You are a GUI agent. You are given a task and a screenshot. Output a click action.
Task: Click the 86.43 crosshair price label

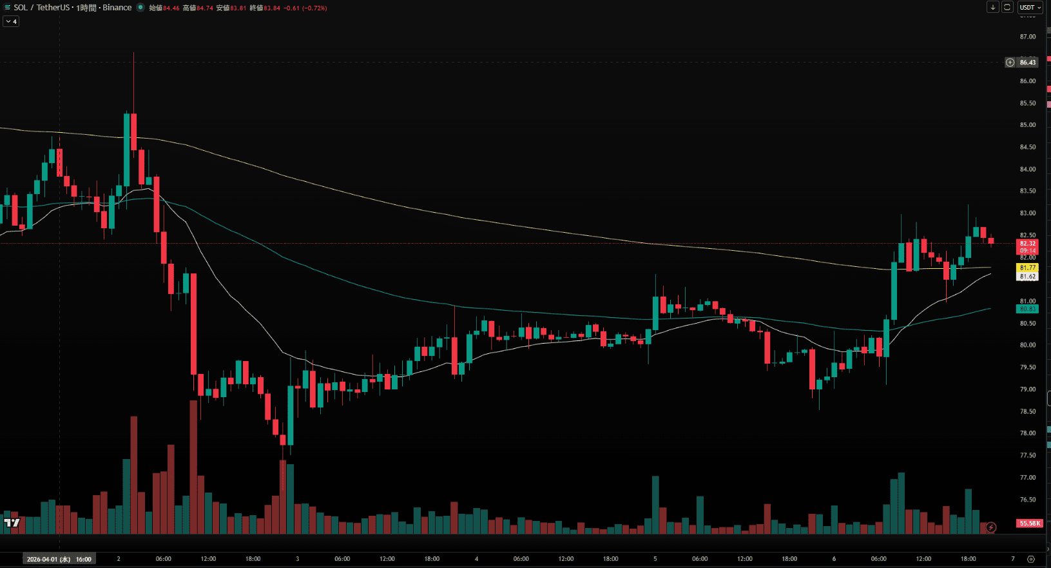1027,63
